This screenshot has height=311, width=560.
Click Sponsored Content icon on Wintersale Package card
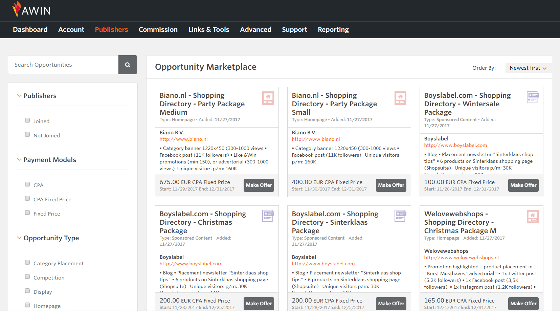tap(533, 97)
